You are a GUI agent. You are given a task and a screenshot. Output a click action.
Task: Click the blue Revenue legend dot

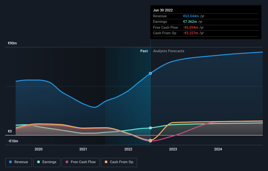(x=10, y=162)
